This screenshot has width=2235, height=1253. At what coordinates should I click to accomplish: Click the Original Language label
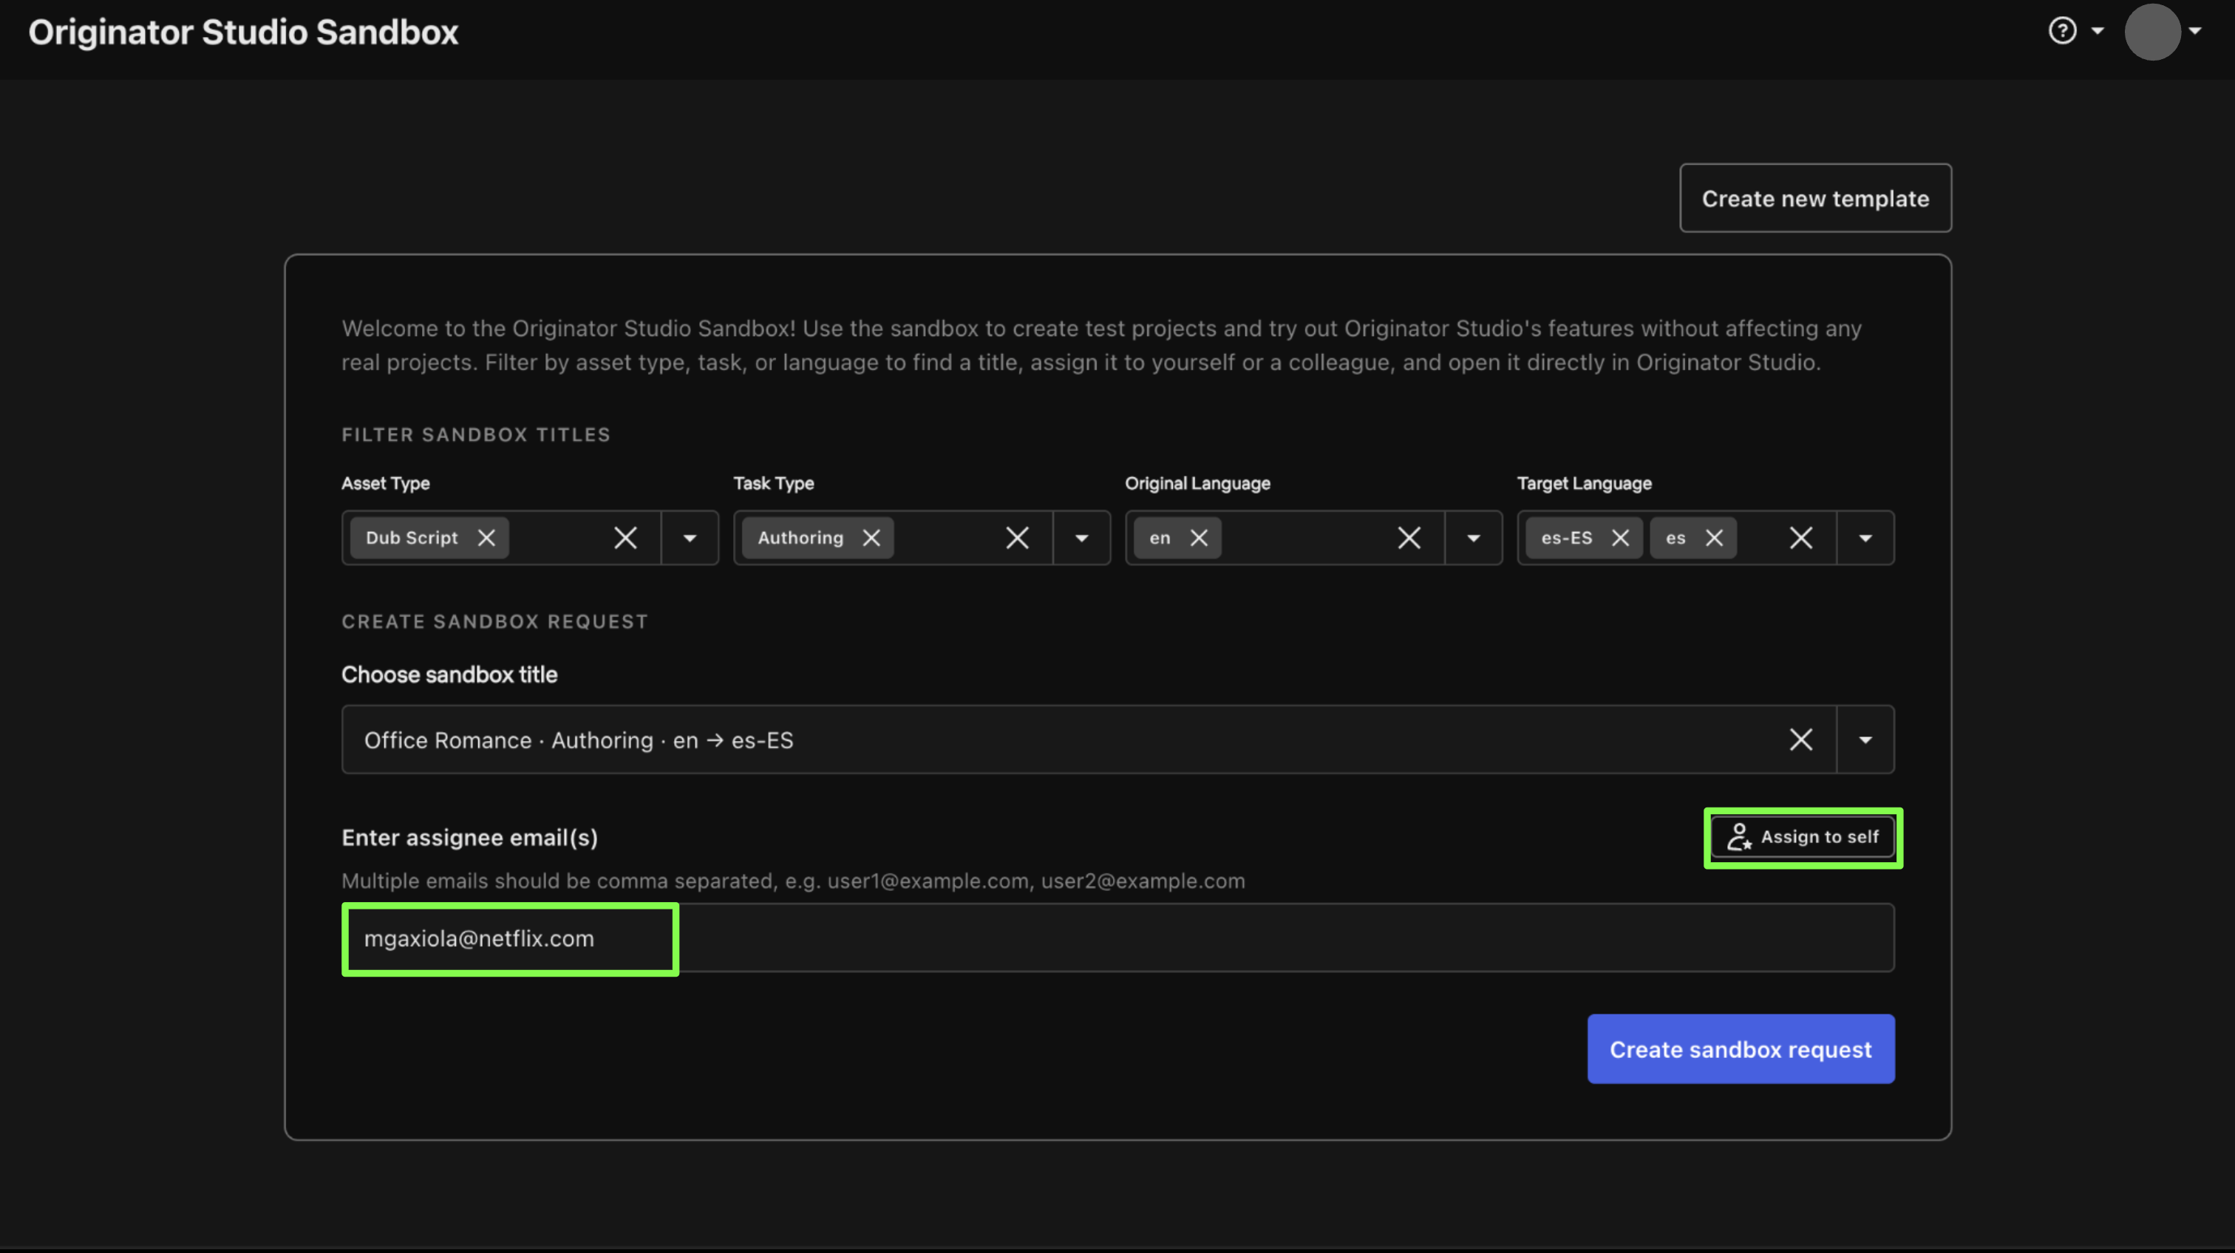1197,483
